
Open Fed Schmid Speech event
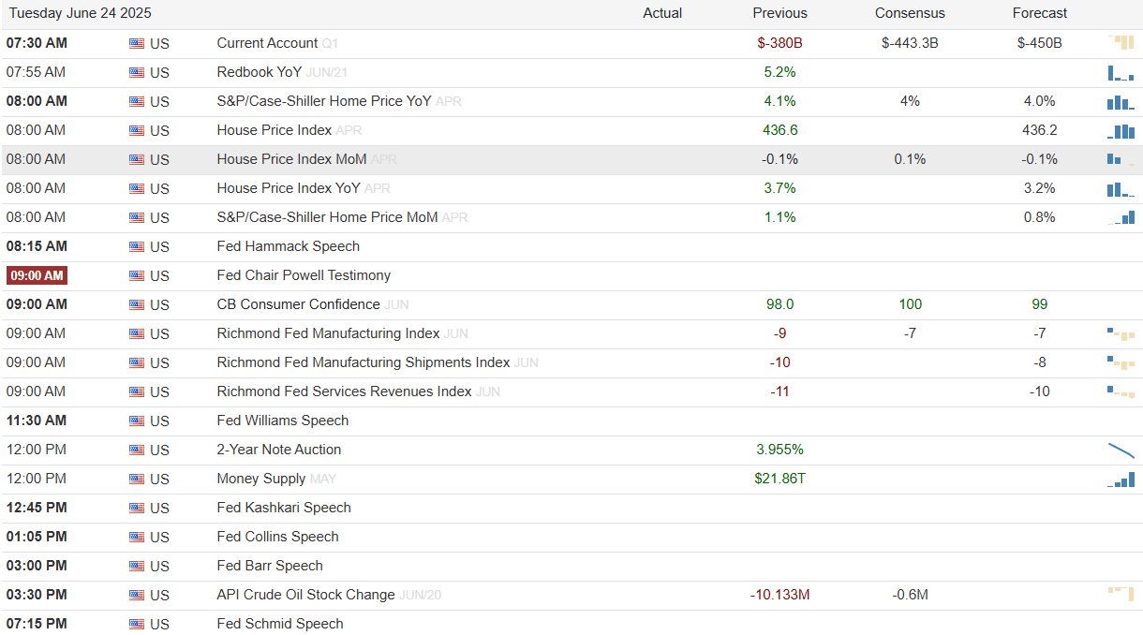pyautogui.click(x=280, y=624)
